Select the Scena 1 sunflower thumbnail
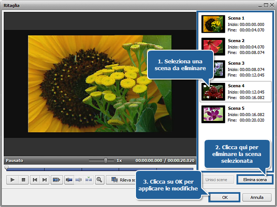The height and width of the screenshot is (207, 277). coord(213,24)
